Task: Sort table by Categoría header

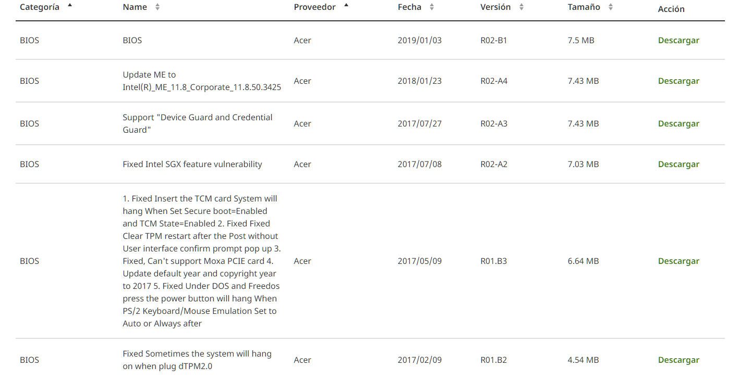Action: pos(40,7)
